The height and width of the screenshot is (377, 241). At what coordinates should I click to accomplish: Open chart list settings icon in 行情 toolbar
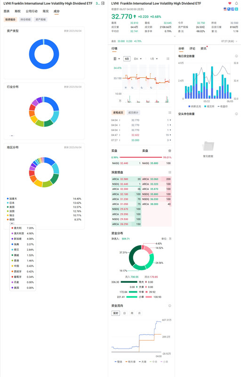[168, 58]
